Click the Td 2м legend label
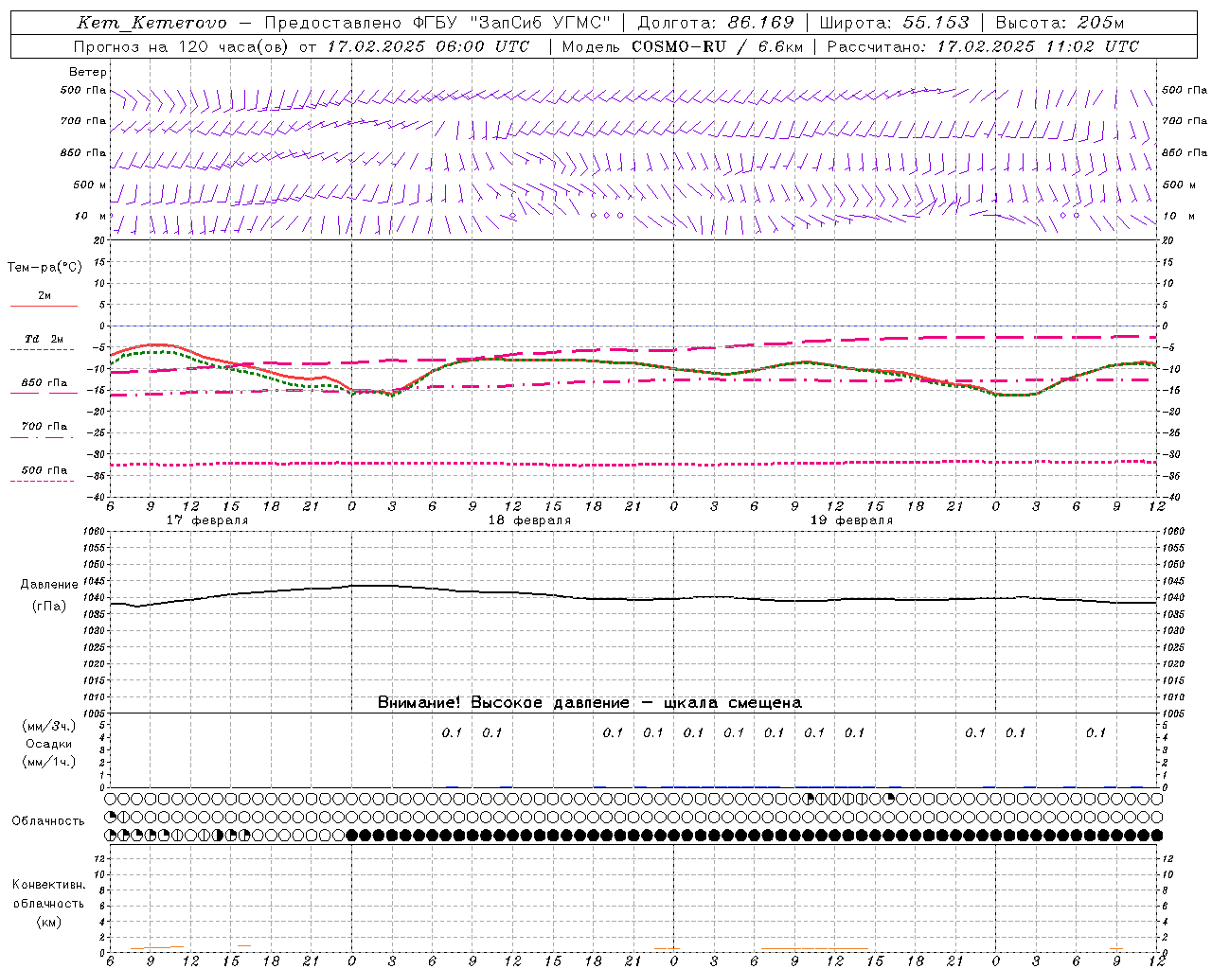 [x=44, y=339]
